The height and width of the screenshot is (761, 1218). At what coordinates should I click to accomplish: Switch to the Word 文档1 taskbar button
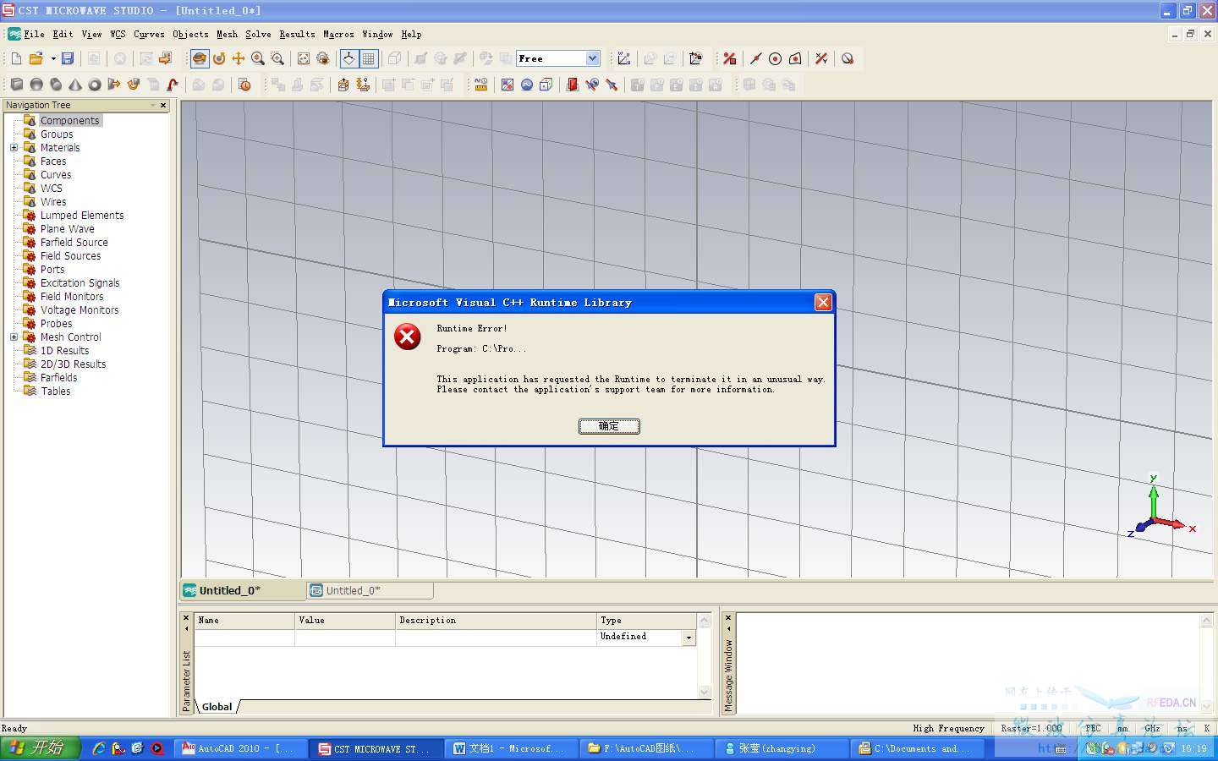pos(510,748)
